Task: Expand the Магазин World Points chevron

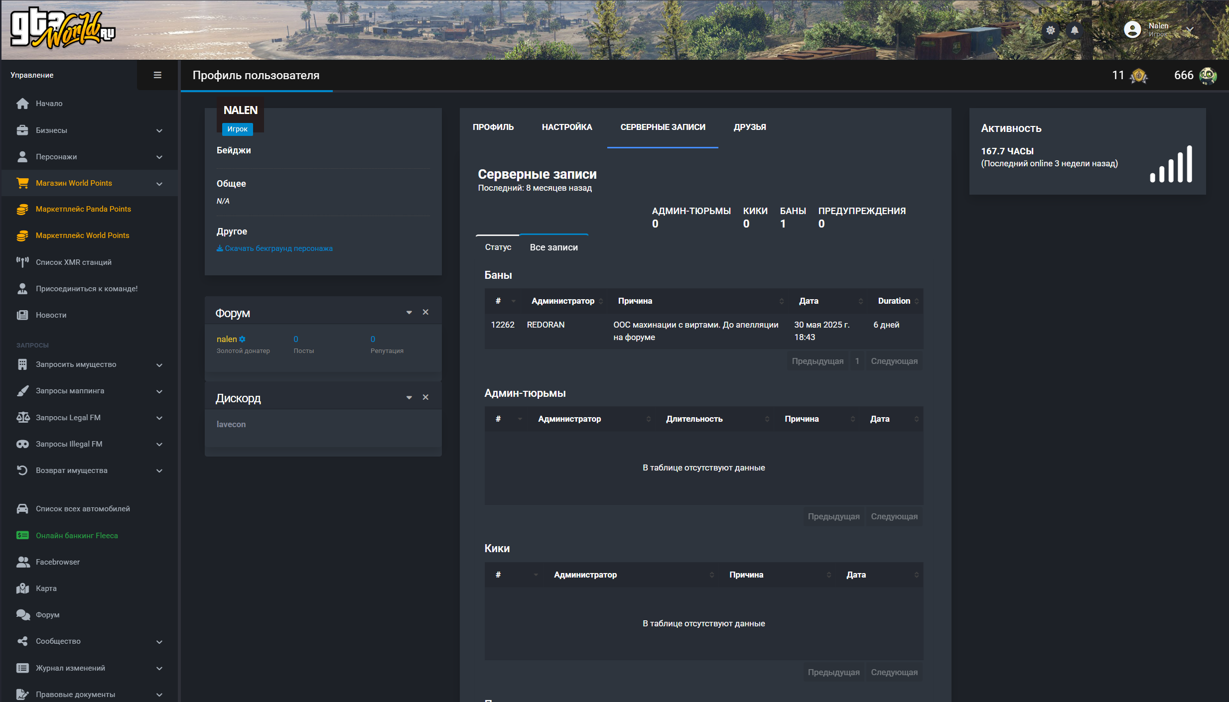Action: pyautogui.click(x=159, y=184)
